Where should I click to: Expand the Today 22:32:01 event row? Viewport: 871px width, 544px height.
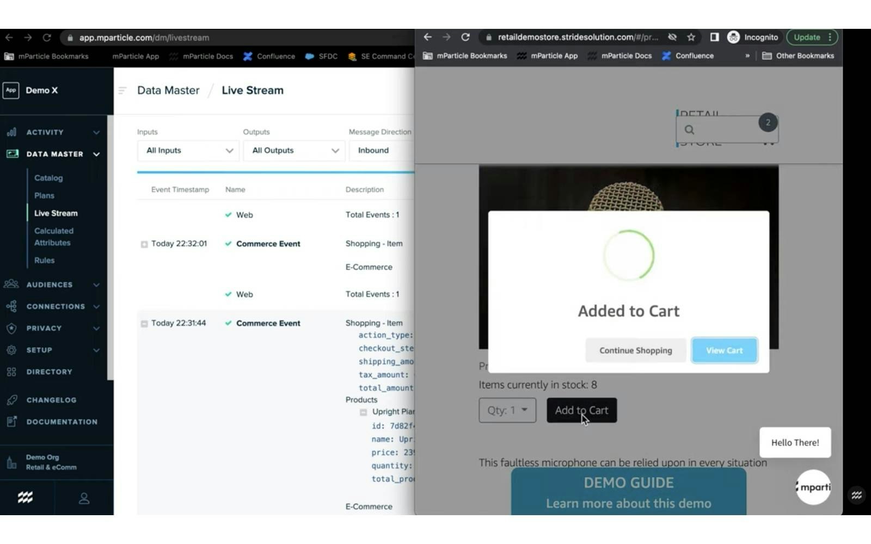pos(144,244)
